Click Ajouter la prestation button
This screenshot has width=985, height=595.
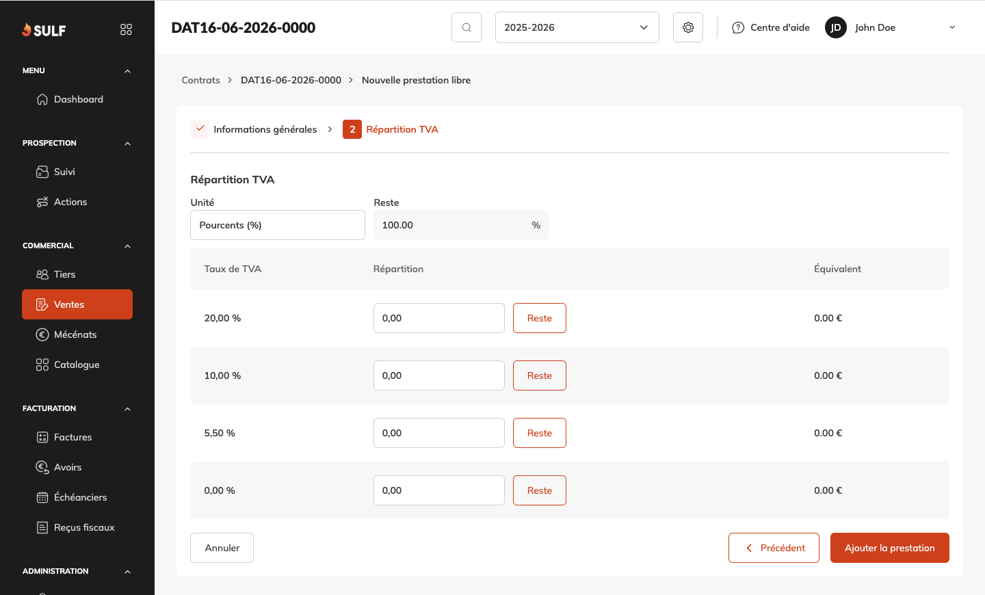(890, 548)
